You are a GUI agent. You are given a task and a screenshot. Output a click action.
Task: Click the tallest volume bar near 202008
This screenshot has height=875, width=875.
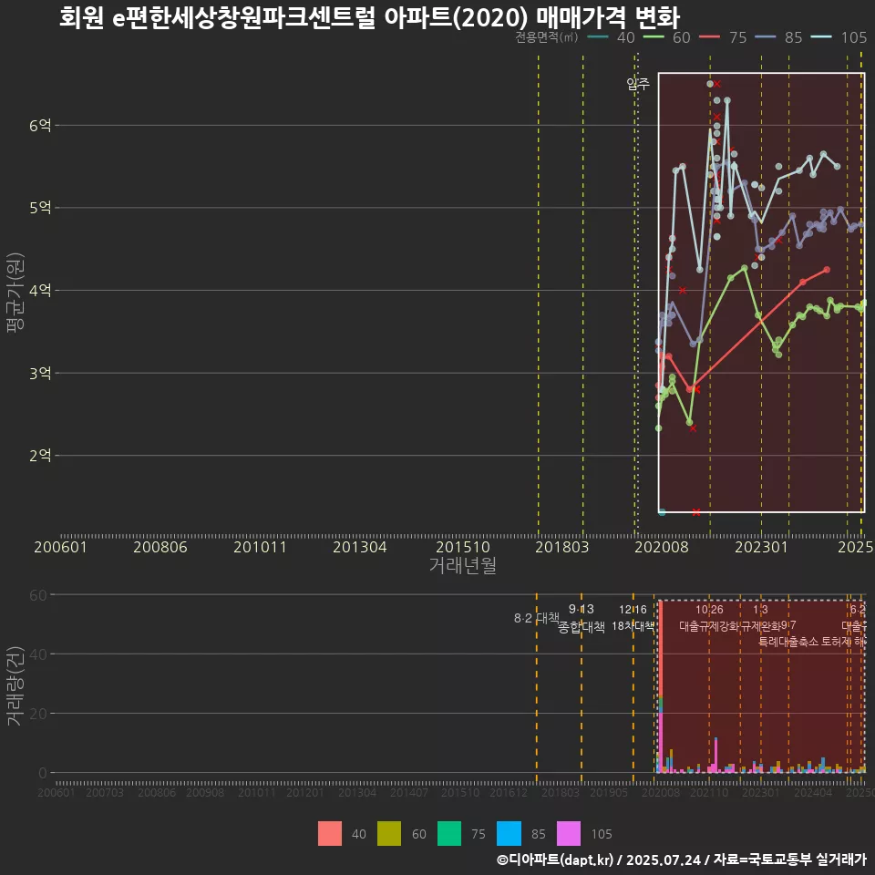661,686
